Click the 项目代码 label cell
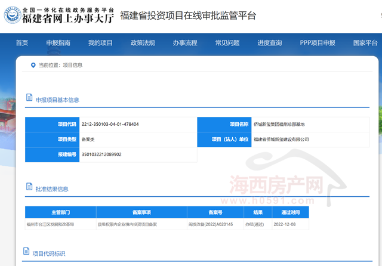The image size is (382, 266). click(52, 125)
